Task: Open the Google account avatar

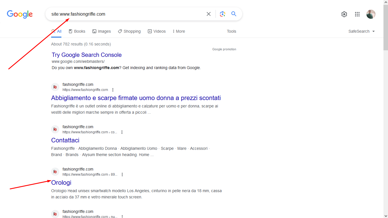Action: (x=371, y=14)
